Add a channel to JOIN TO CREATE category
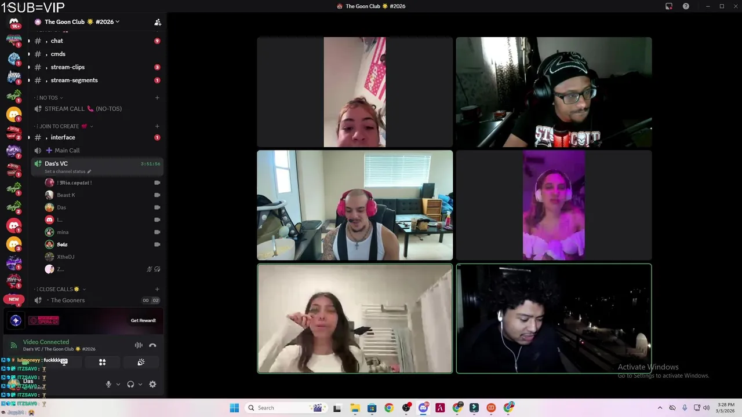The width and height of the screenshot is (742, 417). point(157,126)
